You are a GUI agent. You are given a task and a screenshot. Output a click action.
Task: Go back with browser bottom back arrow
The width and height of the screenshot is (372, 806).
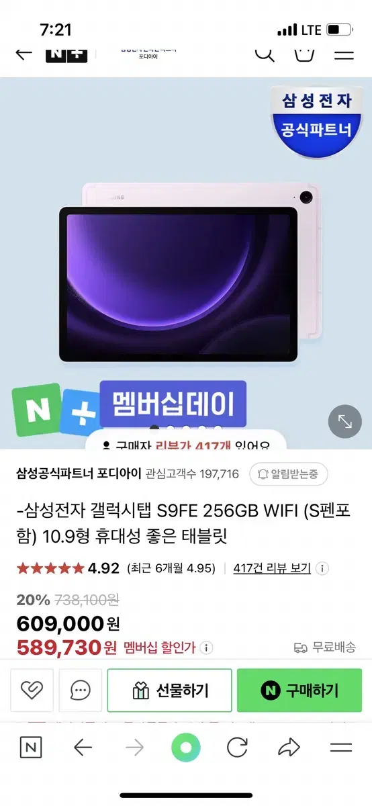[x=83, y=748]
